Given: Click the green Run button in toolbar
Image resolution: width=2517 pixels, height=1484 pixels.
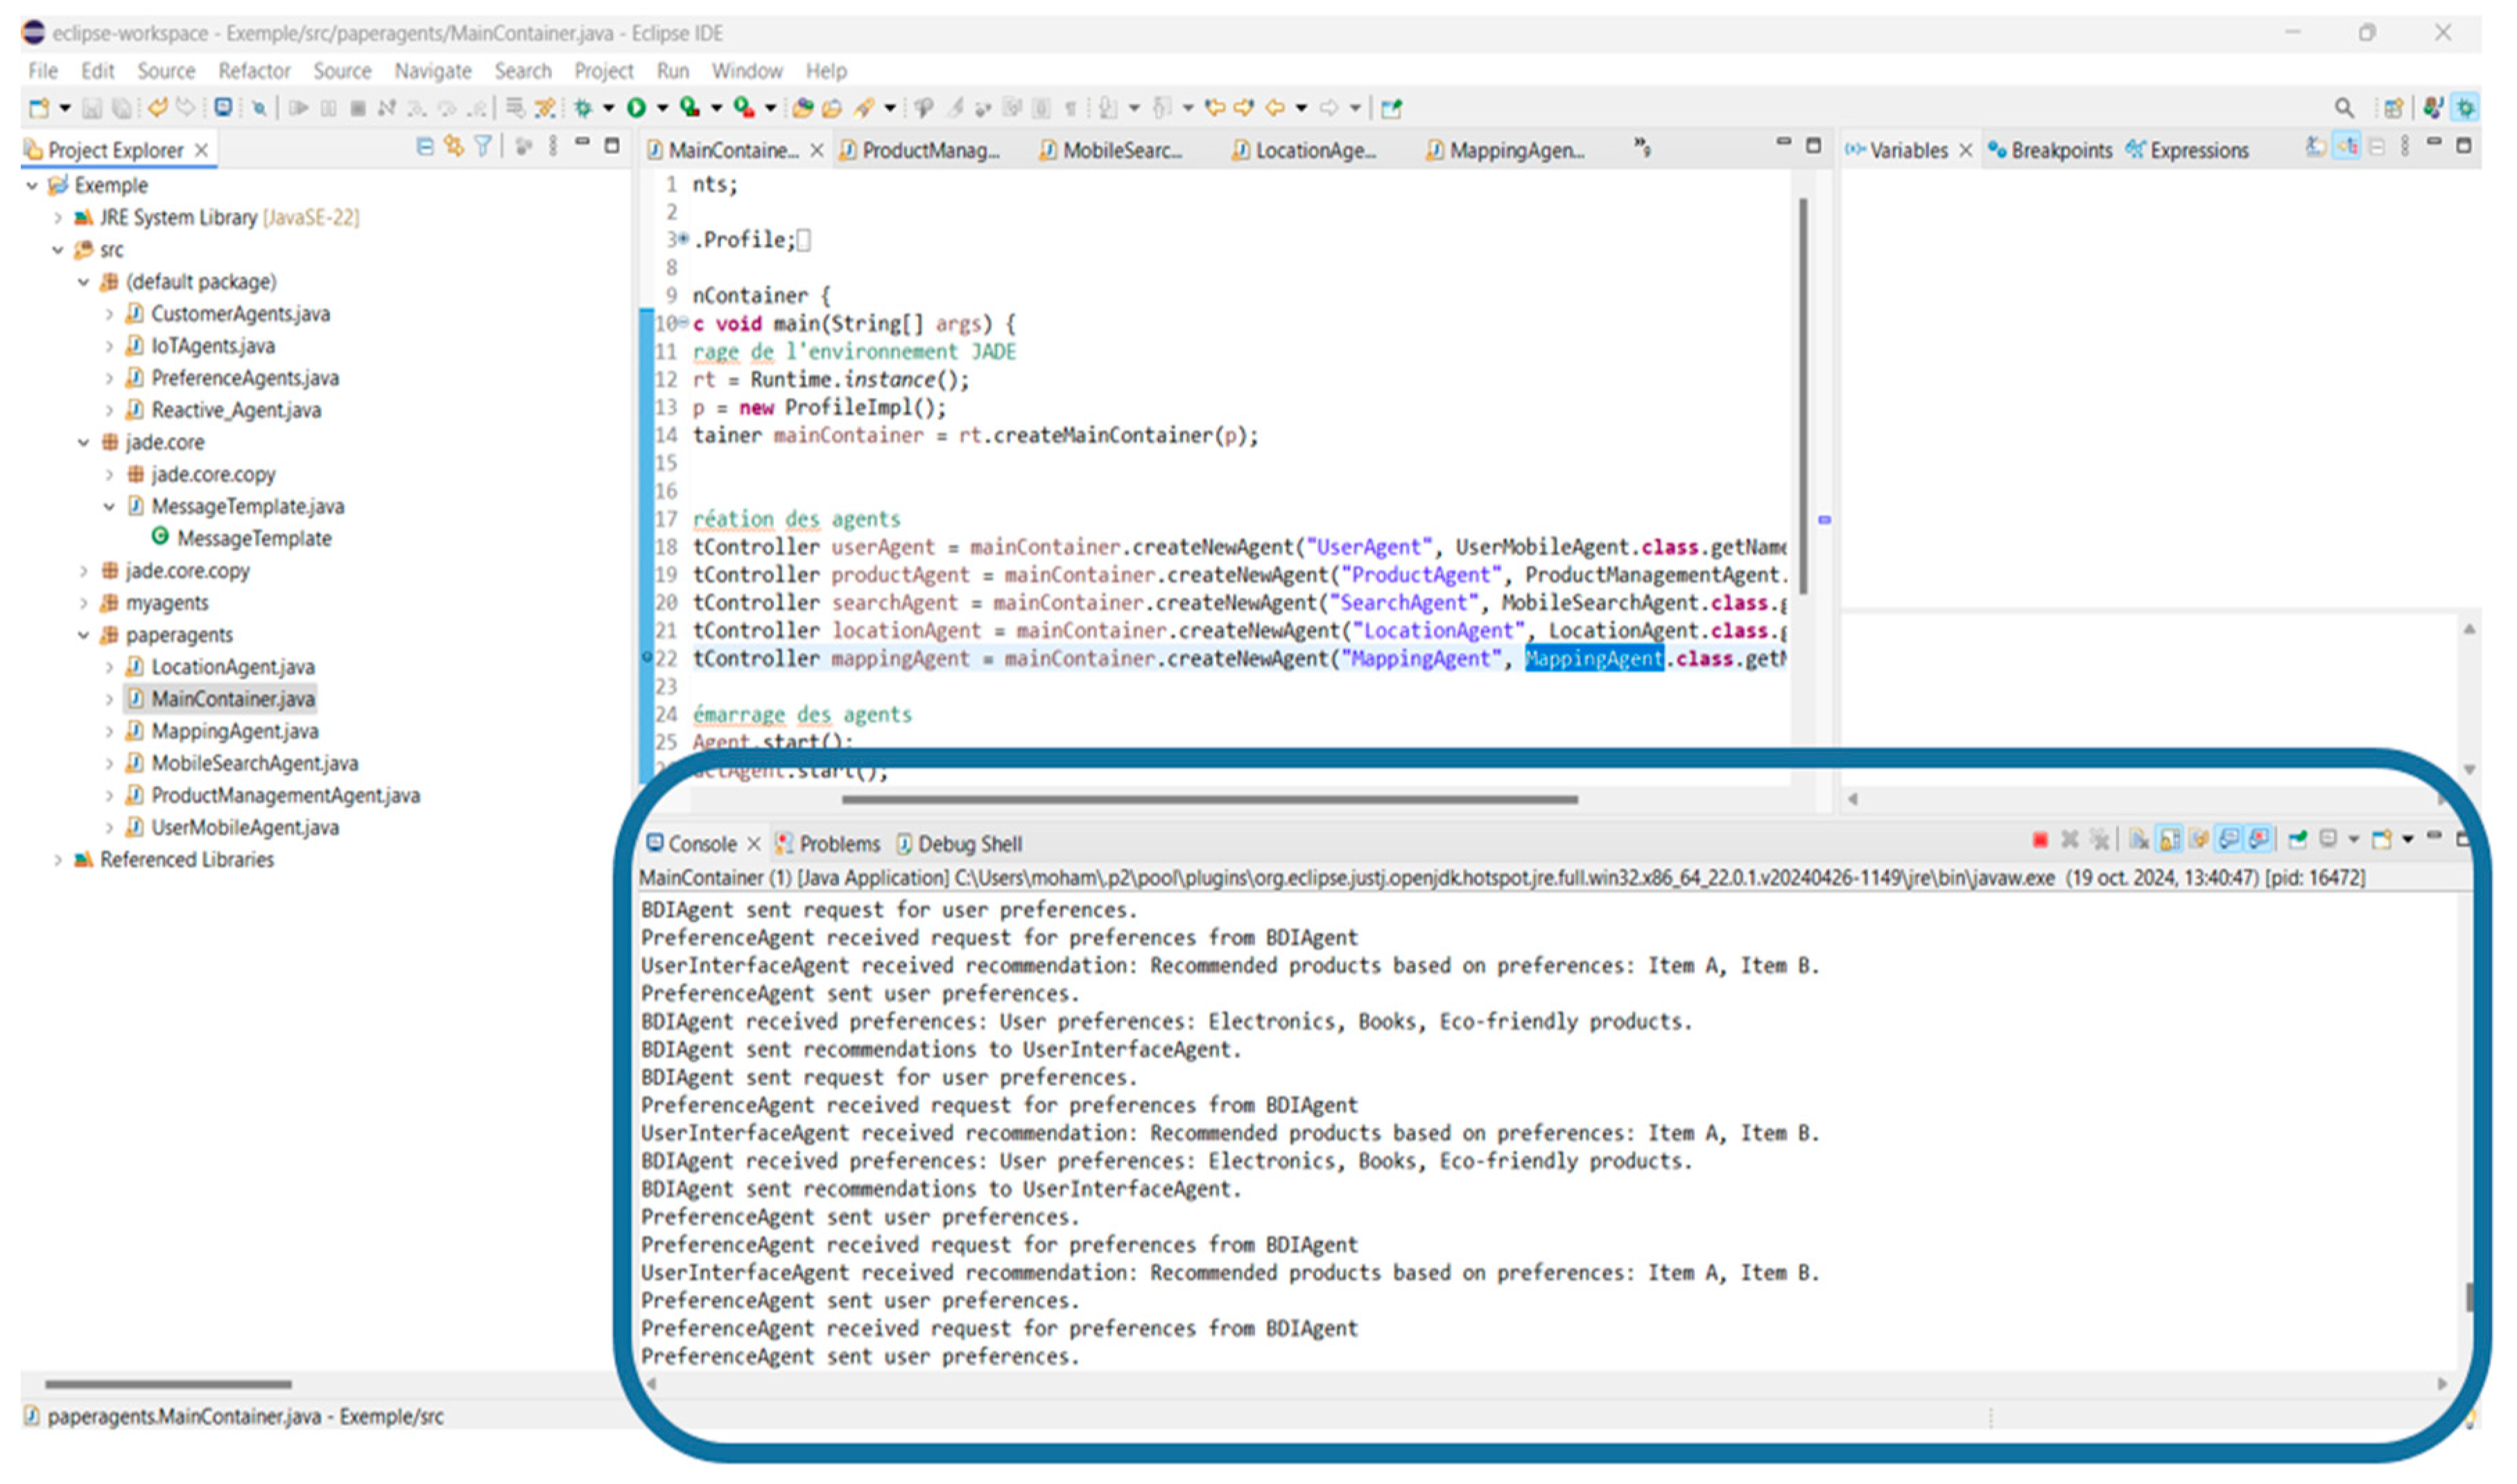Looking at the screenshot, I should click(x=637, y=107).
